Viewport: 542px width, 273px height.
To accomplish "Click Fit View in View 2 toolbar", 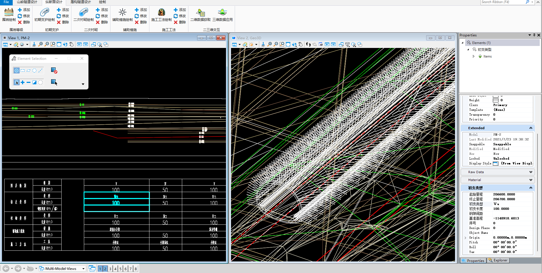I will click(x=288, y=45).
